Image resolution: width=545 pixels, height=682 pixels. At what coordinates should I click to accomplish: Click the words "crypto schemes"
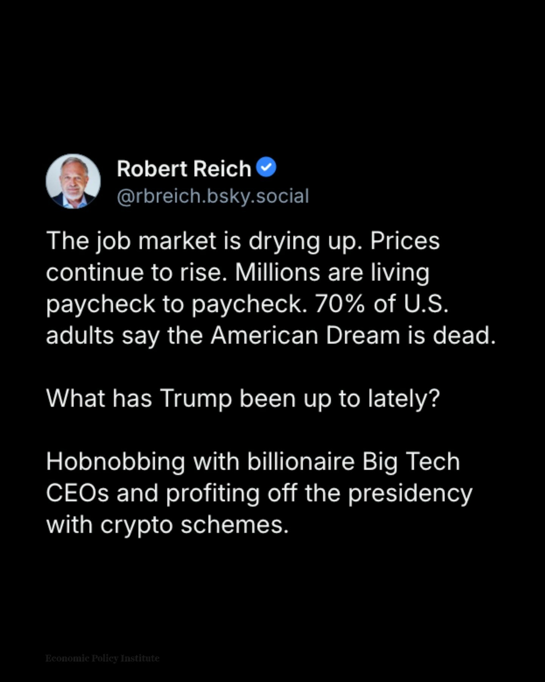point(194,525)
